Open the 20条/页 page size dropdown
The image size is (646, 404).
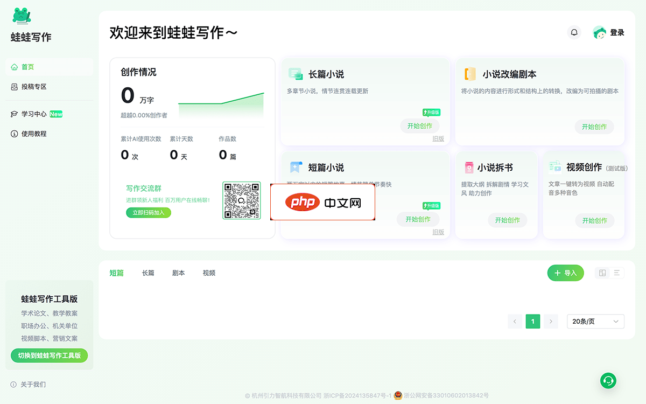(595, 322)
